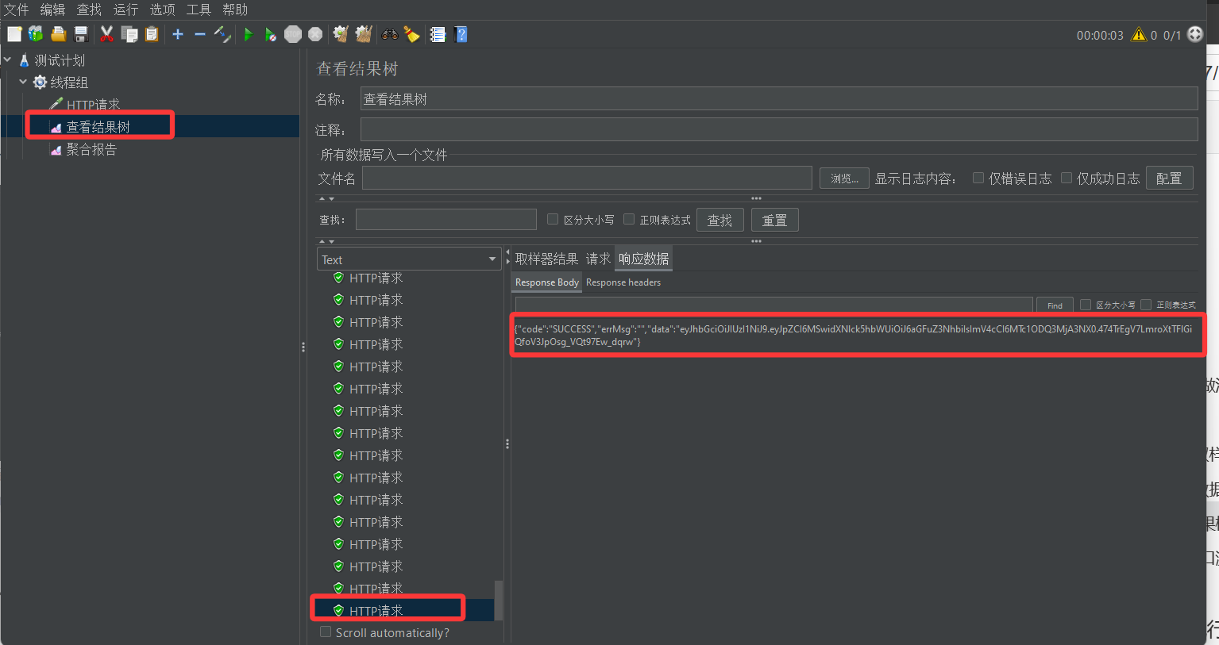The width and height of the screenshot is (1219, 645).
Task: Click the yellow warning triangle icon
Action: click(x=1139, y=35)
